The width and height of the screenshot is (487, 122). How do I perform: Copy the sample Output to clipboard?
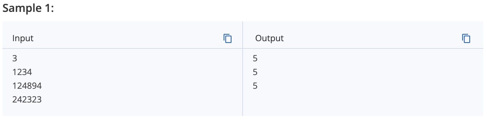466,38
